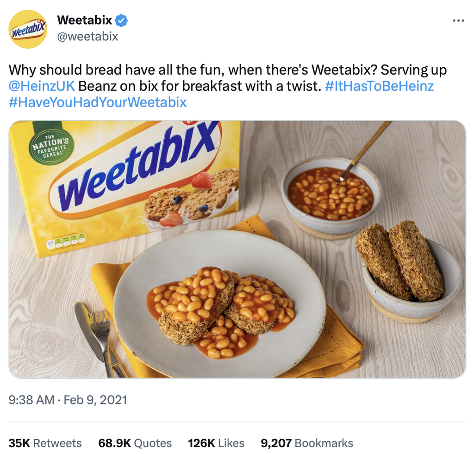Click the 9,207 Bookmarks count
This screenshot has height=454, width=474.
coord(306,443)
